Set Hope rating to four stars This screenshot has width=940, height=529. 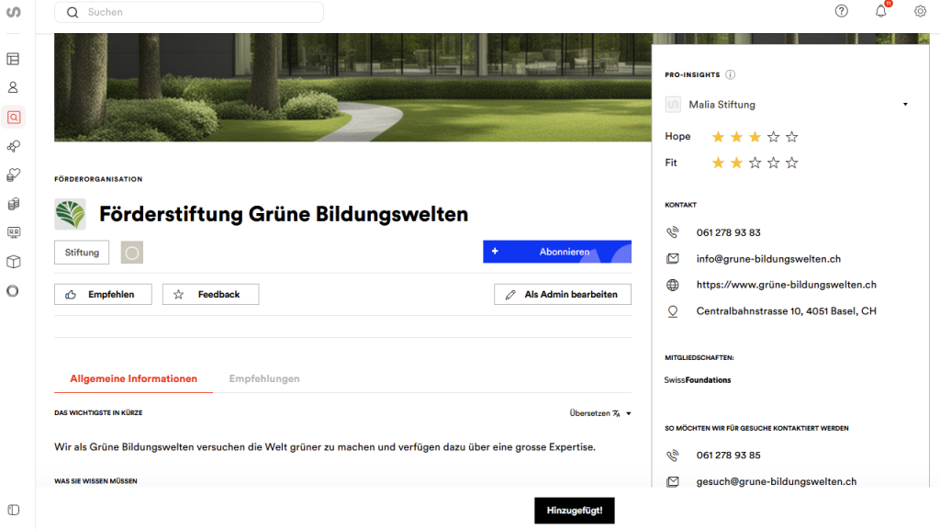(773, 137)
